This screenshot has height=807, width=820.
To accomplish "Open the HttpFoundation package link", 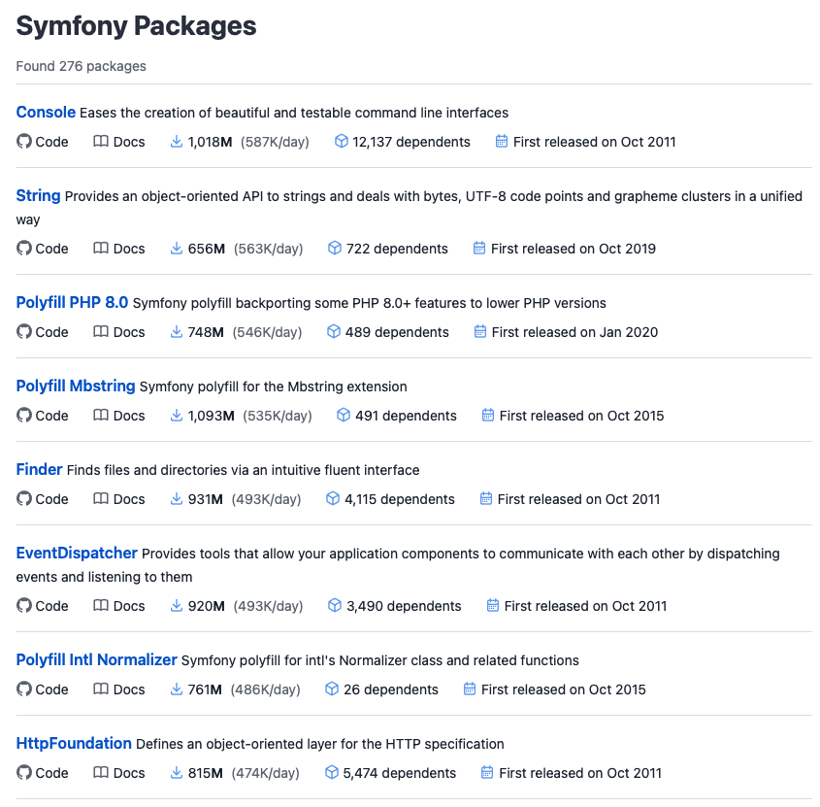I will click(x=74, y=743).
